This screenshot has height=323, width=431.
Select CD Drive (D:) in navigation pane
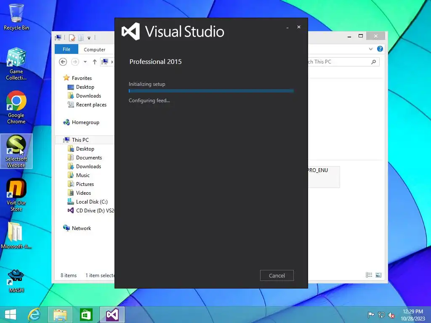[x=90, y=211]
